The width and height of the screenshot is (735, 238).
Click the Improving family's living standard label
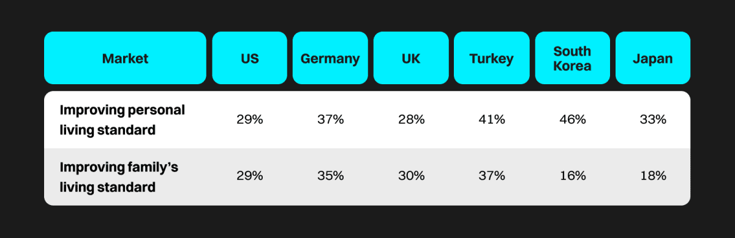pos(119,177)
